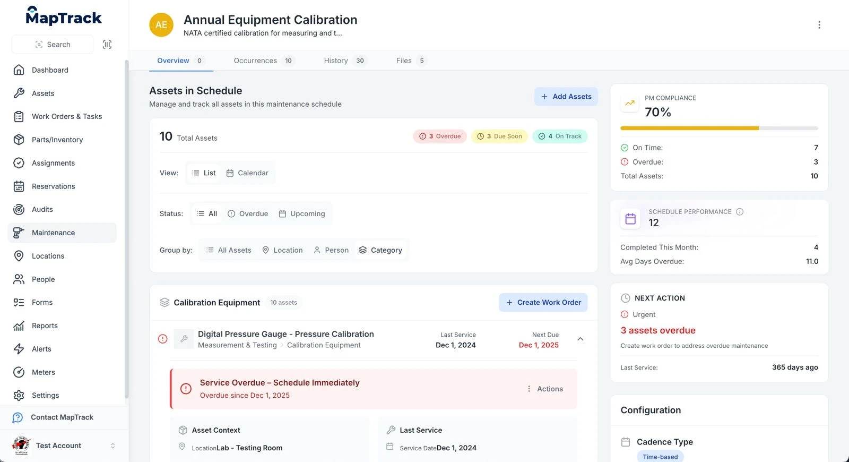849x462 pixels.
Task: Go to Parts/Inventory
Action: 63,140
